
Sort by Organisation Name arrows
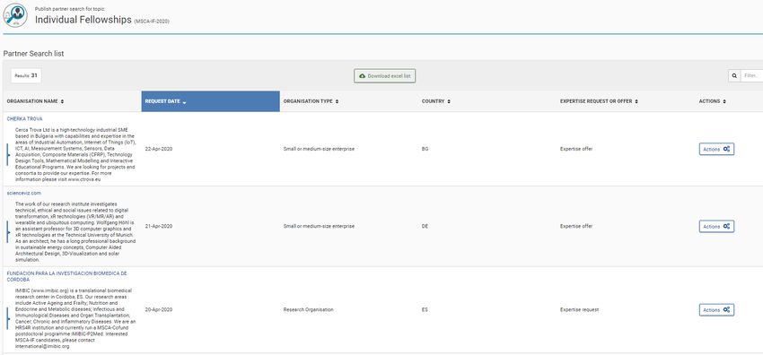tap(62, 101)
